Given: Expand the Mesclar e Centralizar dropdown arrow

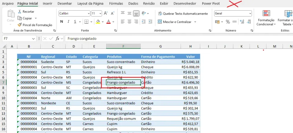Looking at the screenshot, I should [195, 22].
